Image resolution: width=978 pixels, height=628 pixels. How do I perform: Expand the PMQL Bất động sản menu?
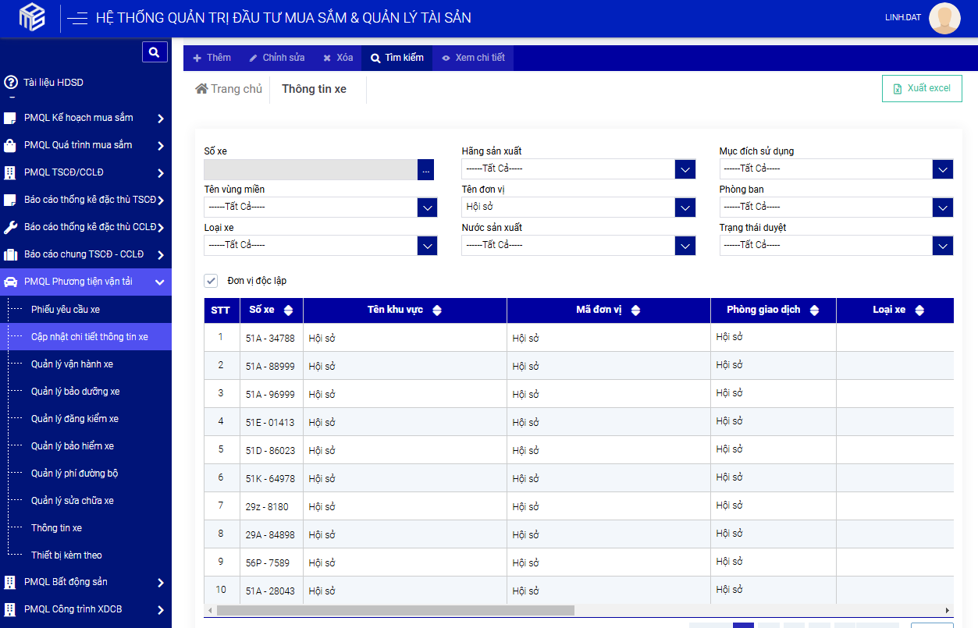[159, 582]
